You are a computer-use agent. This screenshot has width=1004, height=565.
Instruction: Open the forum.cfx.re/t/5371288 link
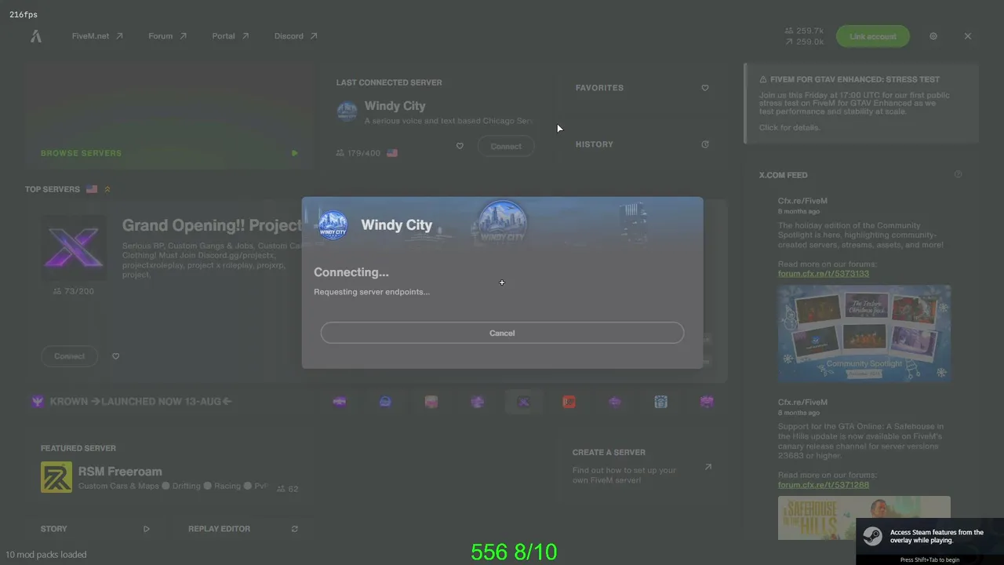point(824,485)
